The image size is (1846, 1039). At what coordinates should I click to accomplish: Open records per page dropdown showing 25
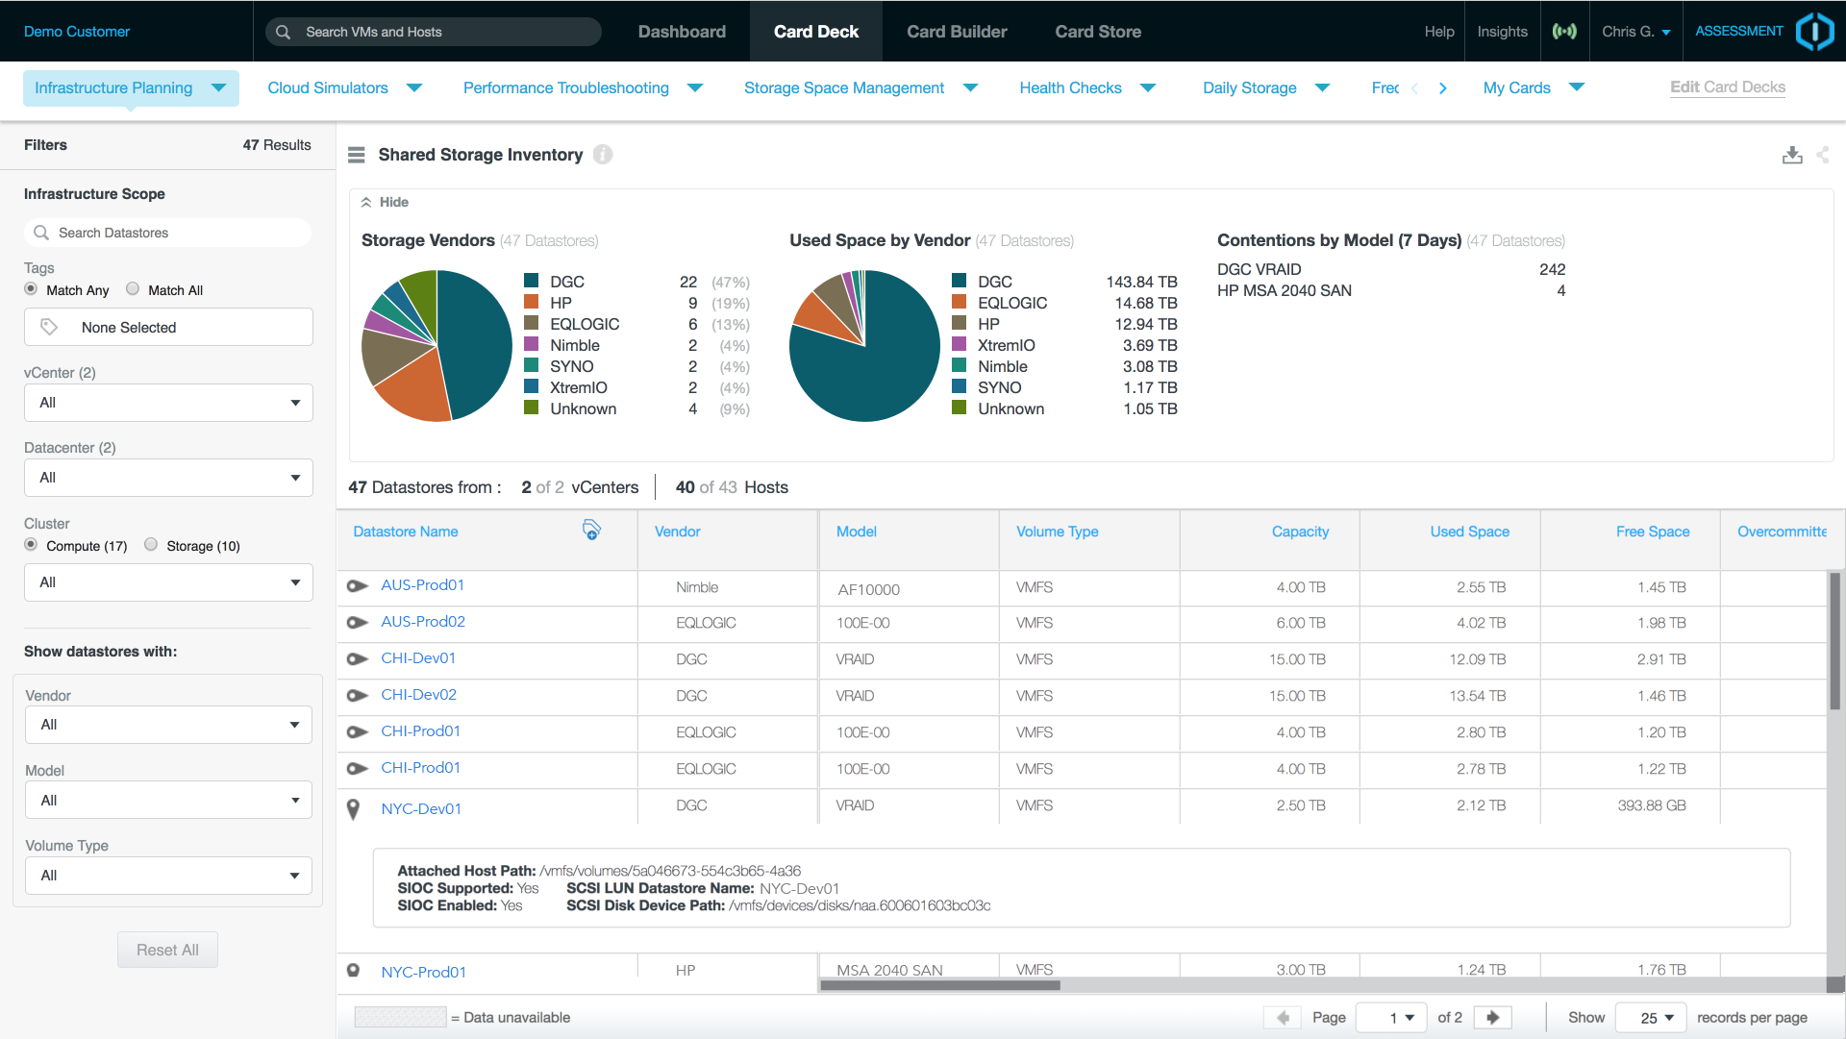pos(1651,1017)
